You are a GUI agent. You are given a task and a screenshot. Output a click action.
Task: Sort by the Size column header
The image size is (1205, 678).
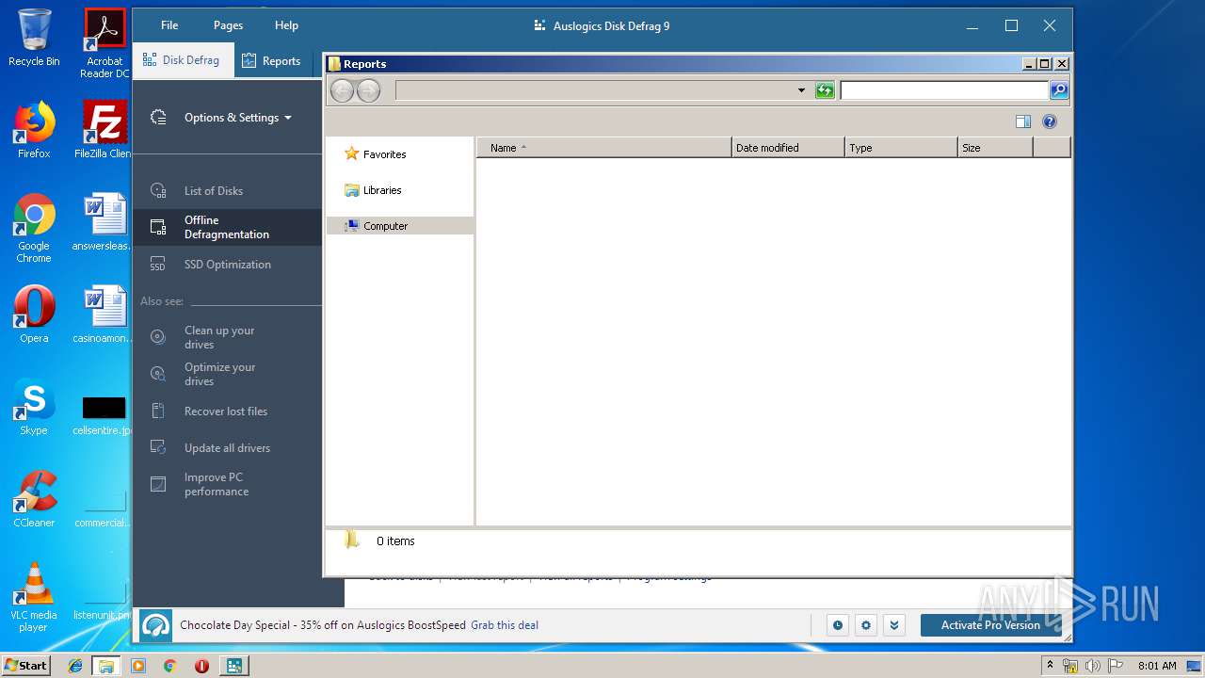click(x=995, y=148)
